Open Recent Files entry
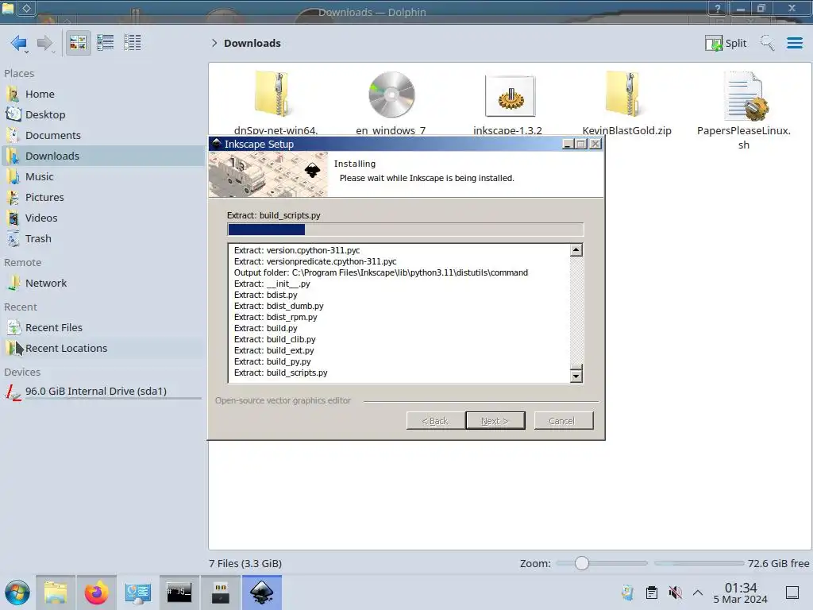The height and width of the screenshot is (610, 813). tap(104, 328)
